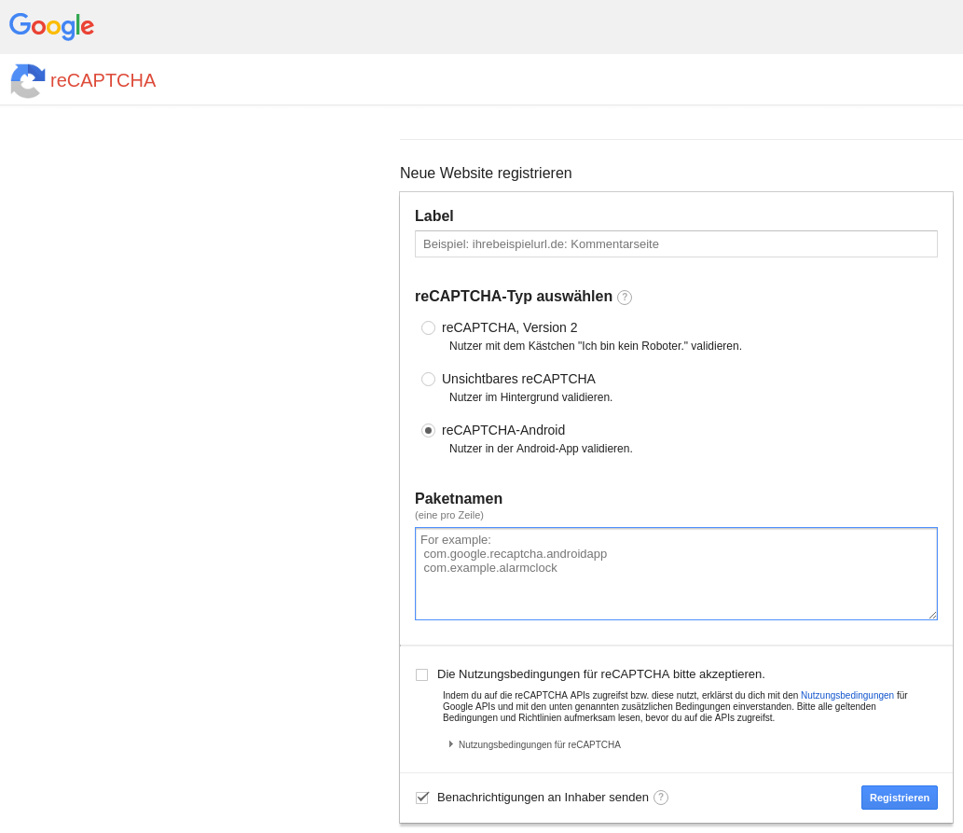Click the reCAPTCHA circular arrows logo

28,80
